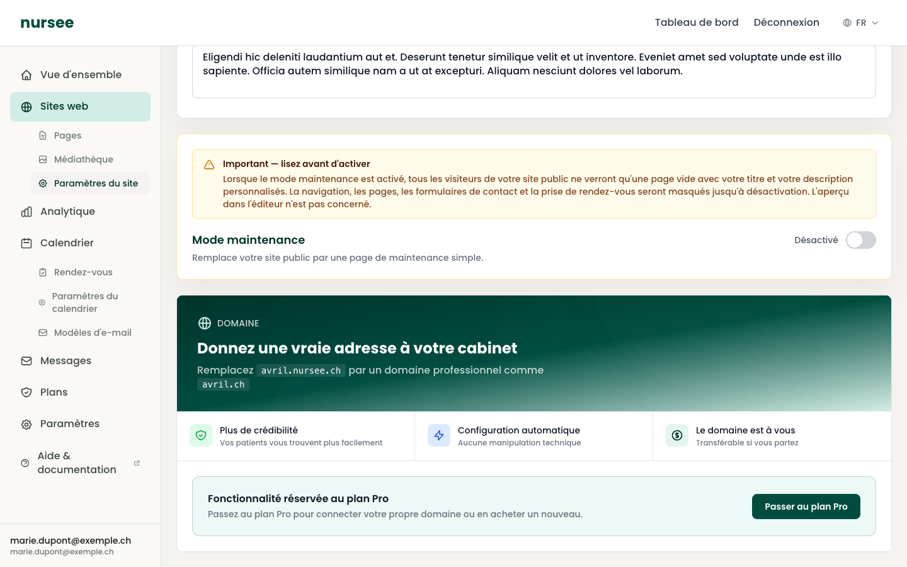Screen dimensions: 907x567
Task: Open Analytique in the sidebar
Action: 80,212
